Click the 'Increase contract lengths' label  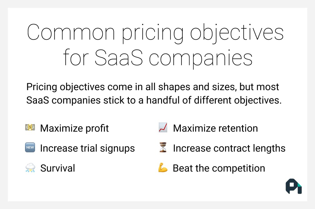(x=229, y=148)
